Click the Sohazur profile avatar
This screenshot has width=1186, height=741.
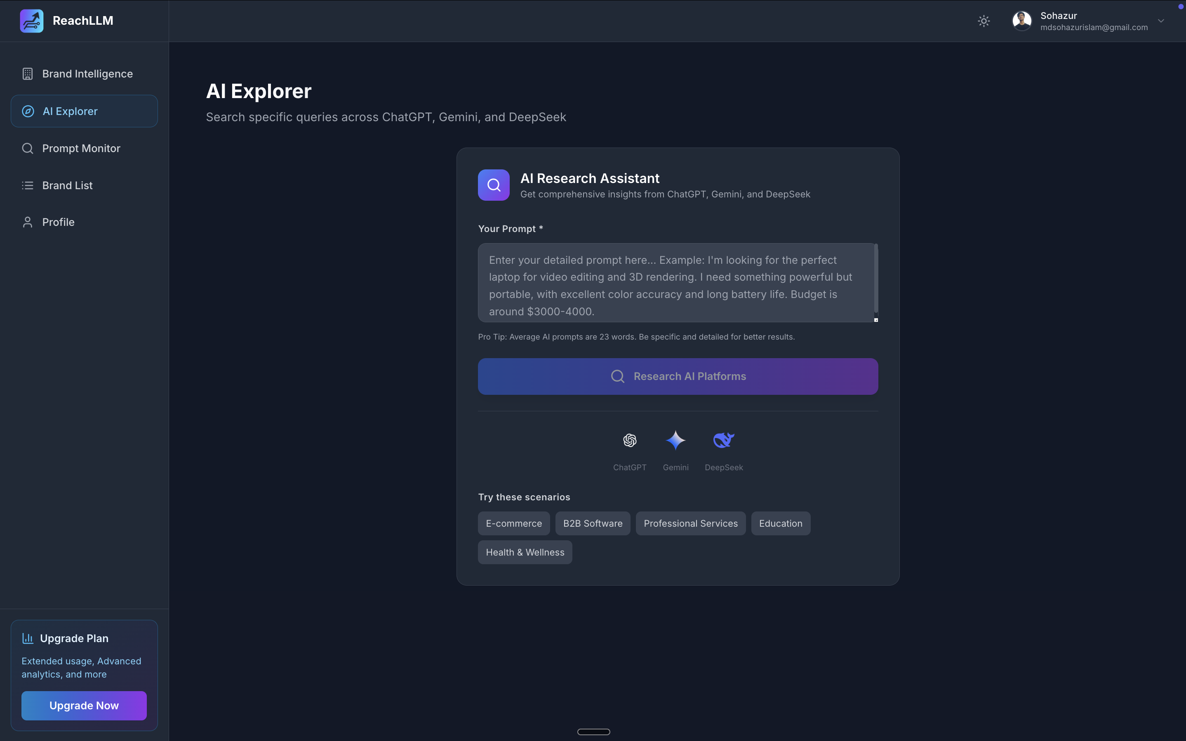(x=1022, y=21)
